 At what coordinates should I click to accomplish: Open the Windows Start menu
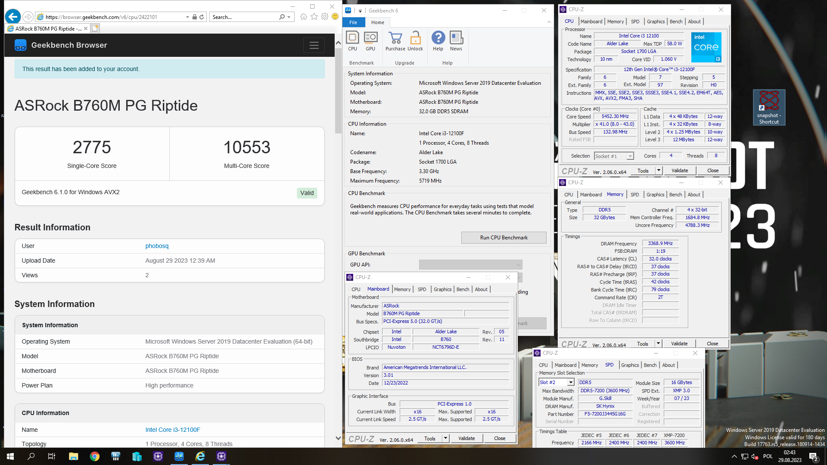click(x=10, y=456)
